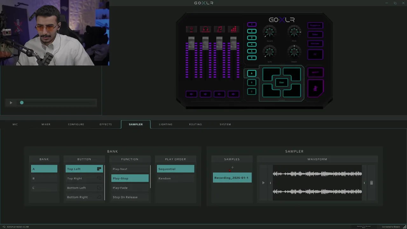
Task: Click the Mic channel icon above the first fader
Action: [x=191, y=29]
